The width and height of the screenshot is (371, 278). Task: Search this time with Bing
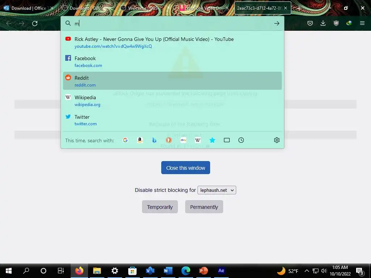coord(154,140)
